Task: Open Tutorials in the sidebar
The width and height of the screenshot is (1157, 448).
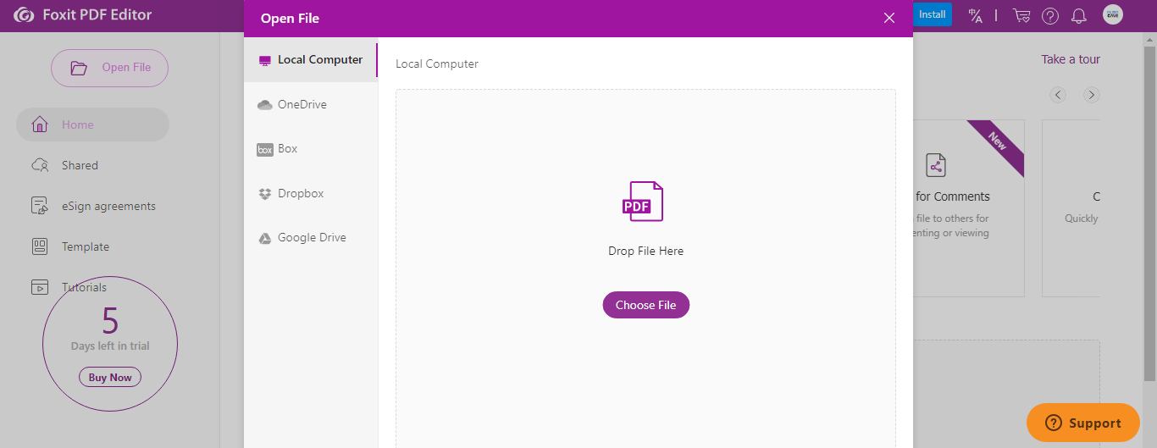Action: (x=92, y=287)
